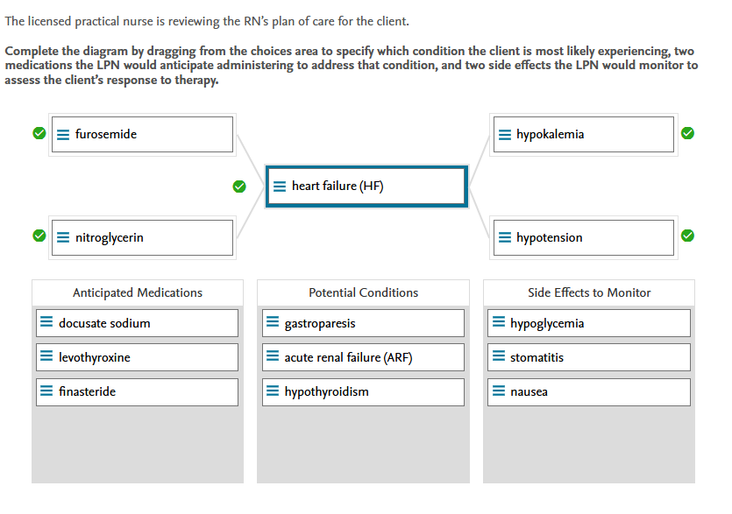This screenshot has width=732, height=514.
Task: Select the hypothyroidism condition choice
Action: click(x=363, y=391)
